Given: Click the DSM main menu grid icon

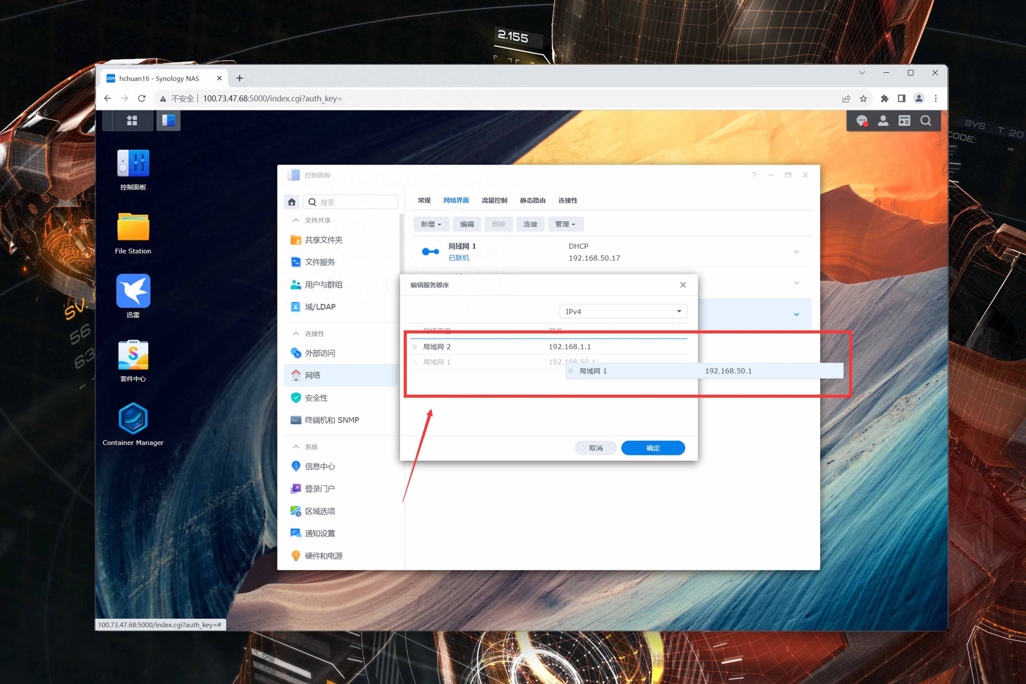Looking at the screenshot, I should pos(132,120).
